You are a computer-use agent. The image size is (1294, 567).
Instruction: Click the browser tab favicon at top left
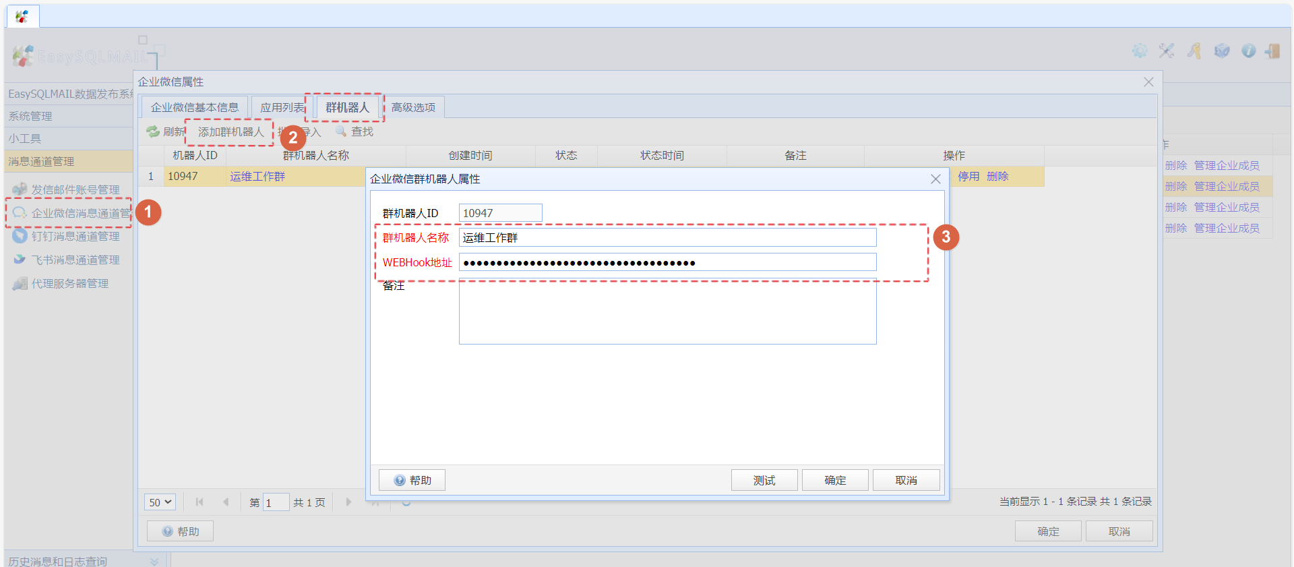(22, 16)
